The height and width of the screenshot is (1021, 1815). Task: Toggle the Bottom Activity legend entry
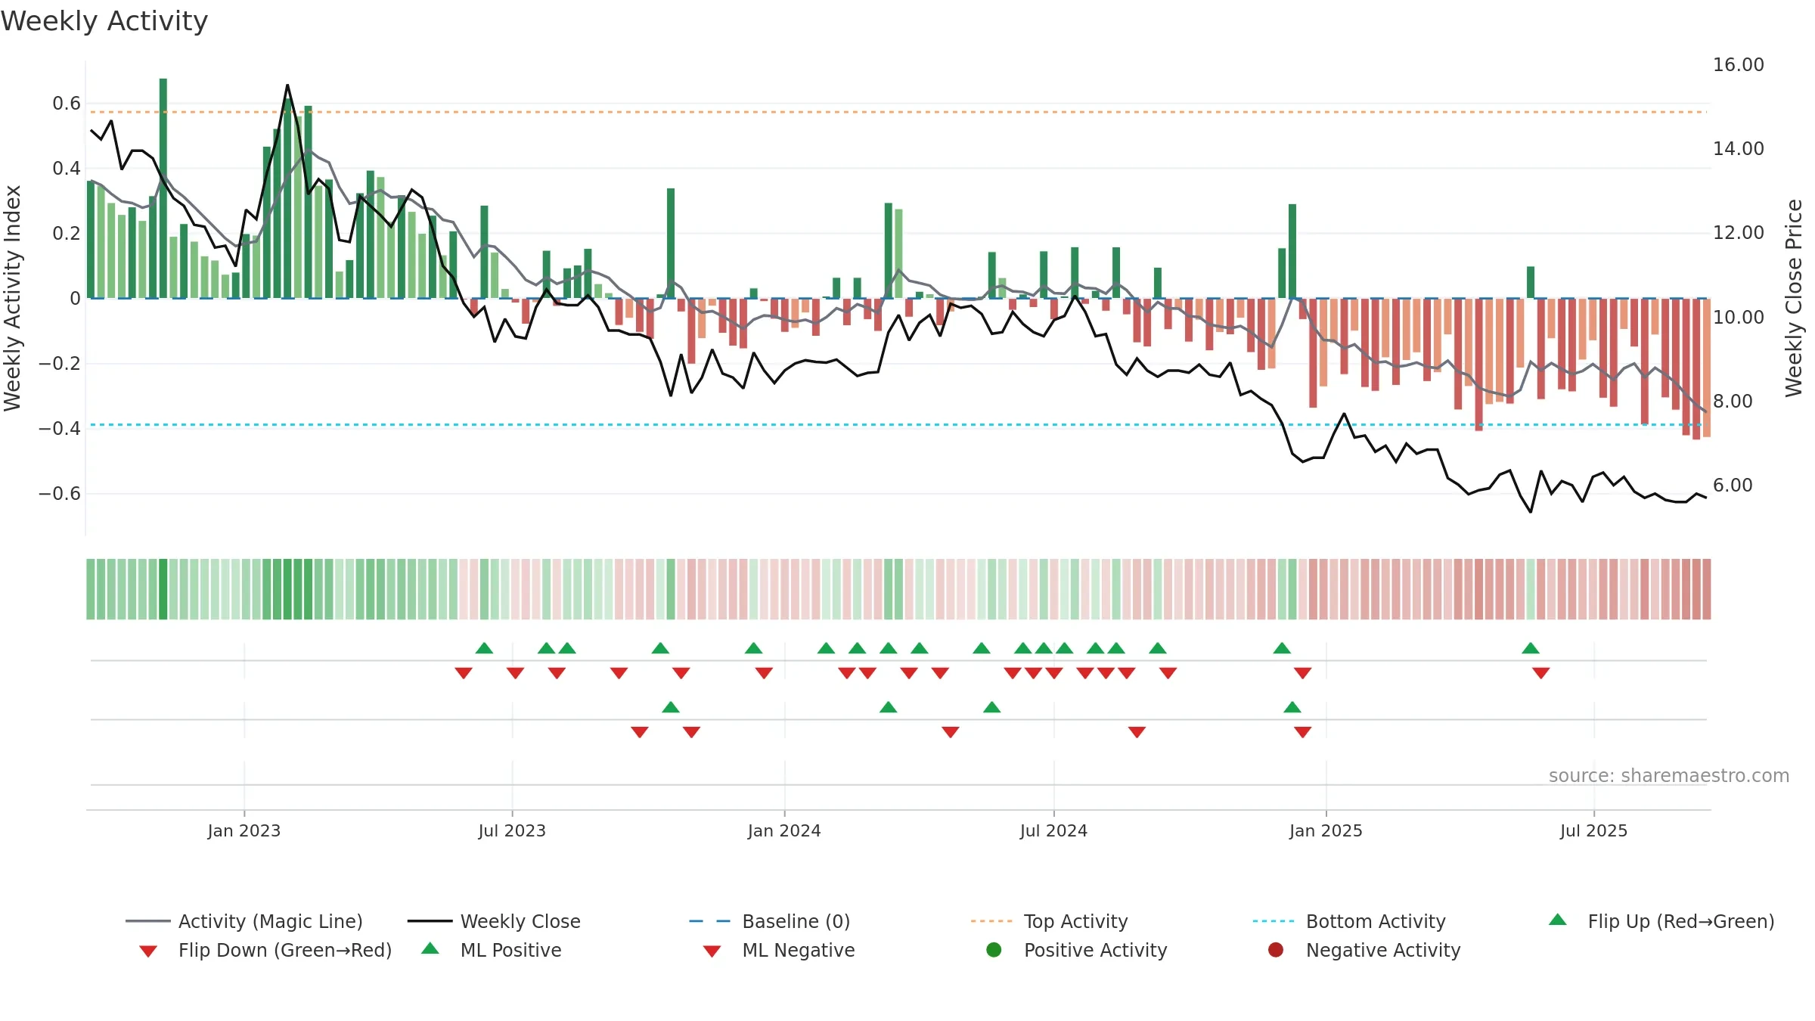(1349, 921)
